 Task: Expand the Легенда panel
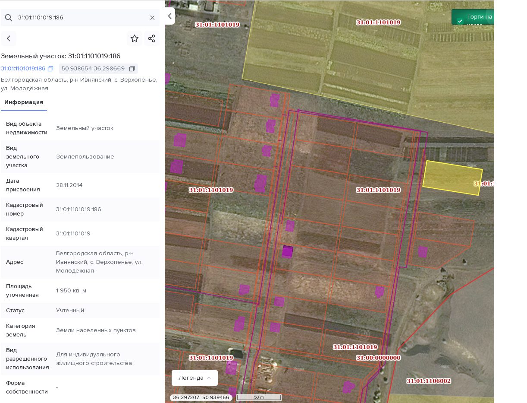coord(194,378)
